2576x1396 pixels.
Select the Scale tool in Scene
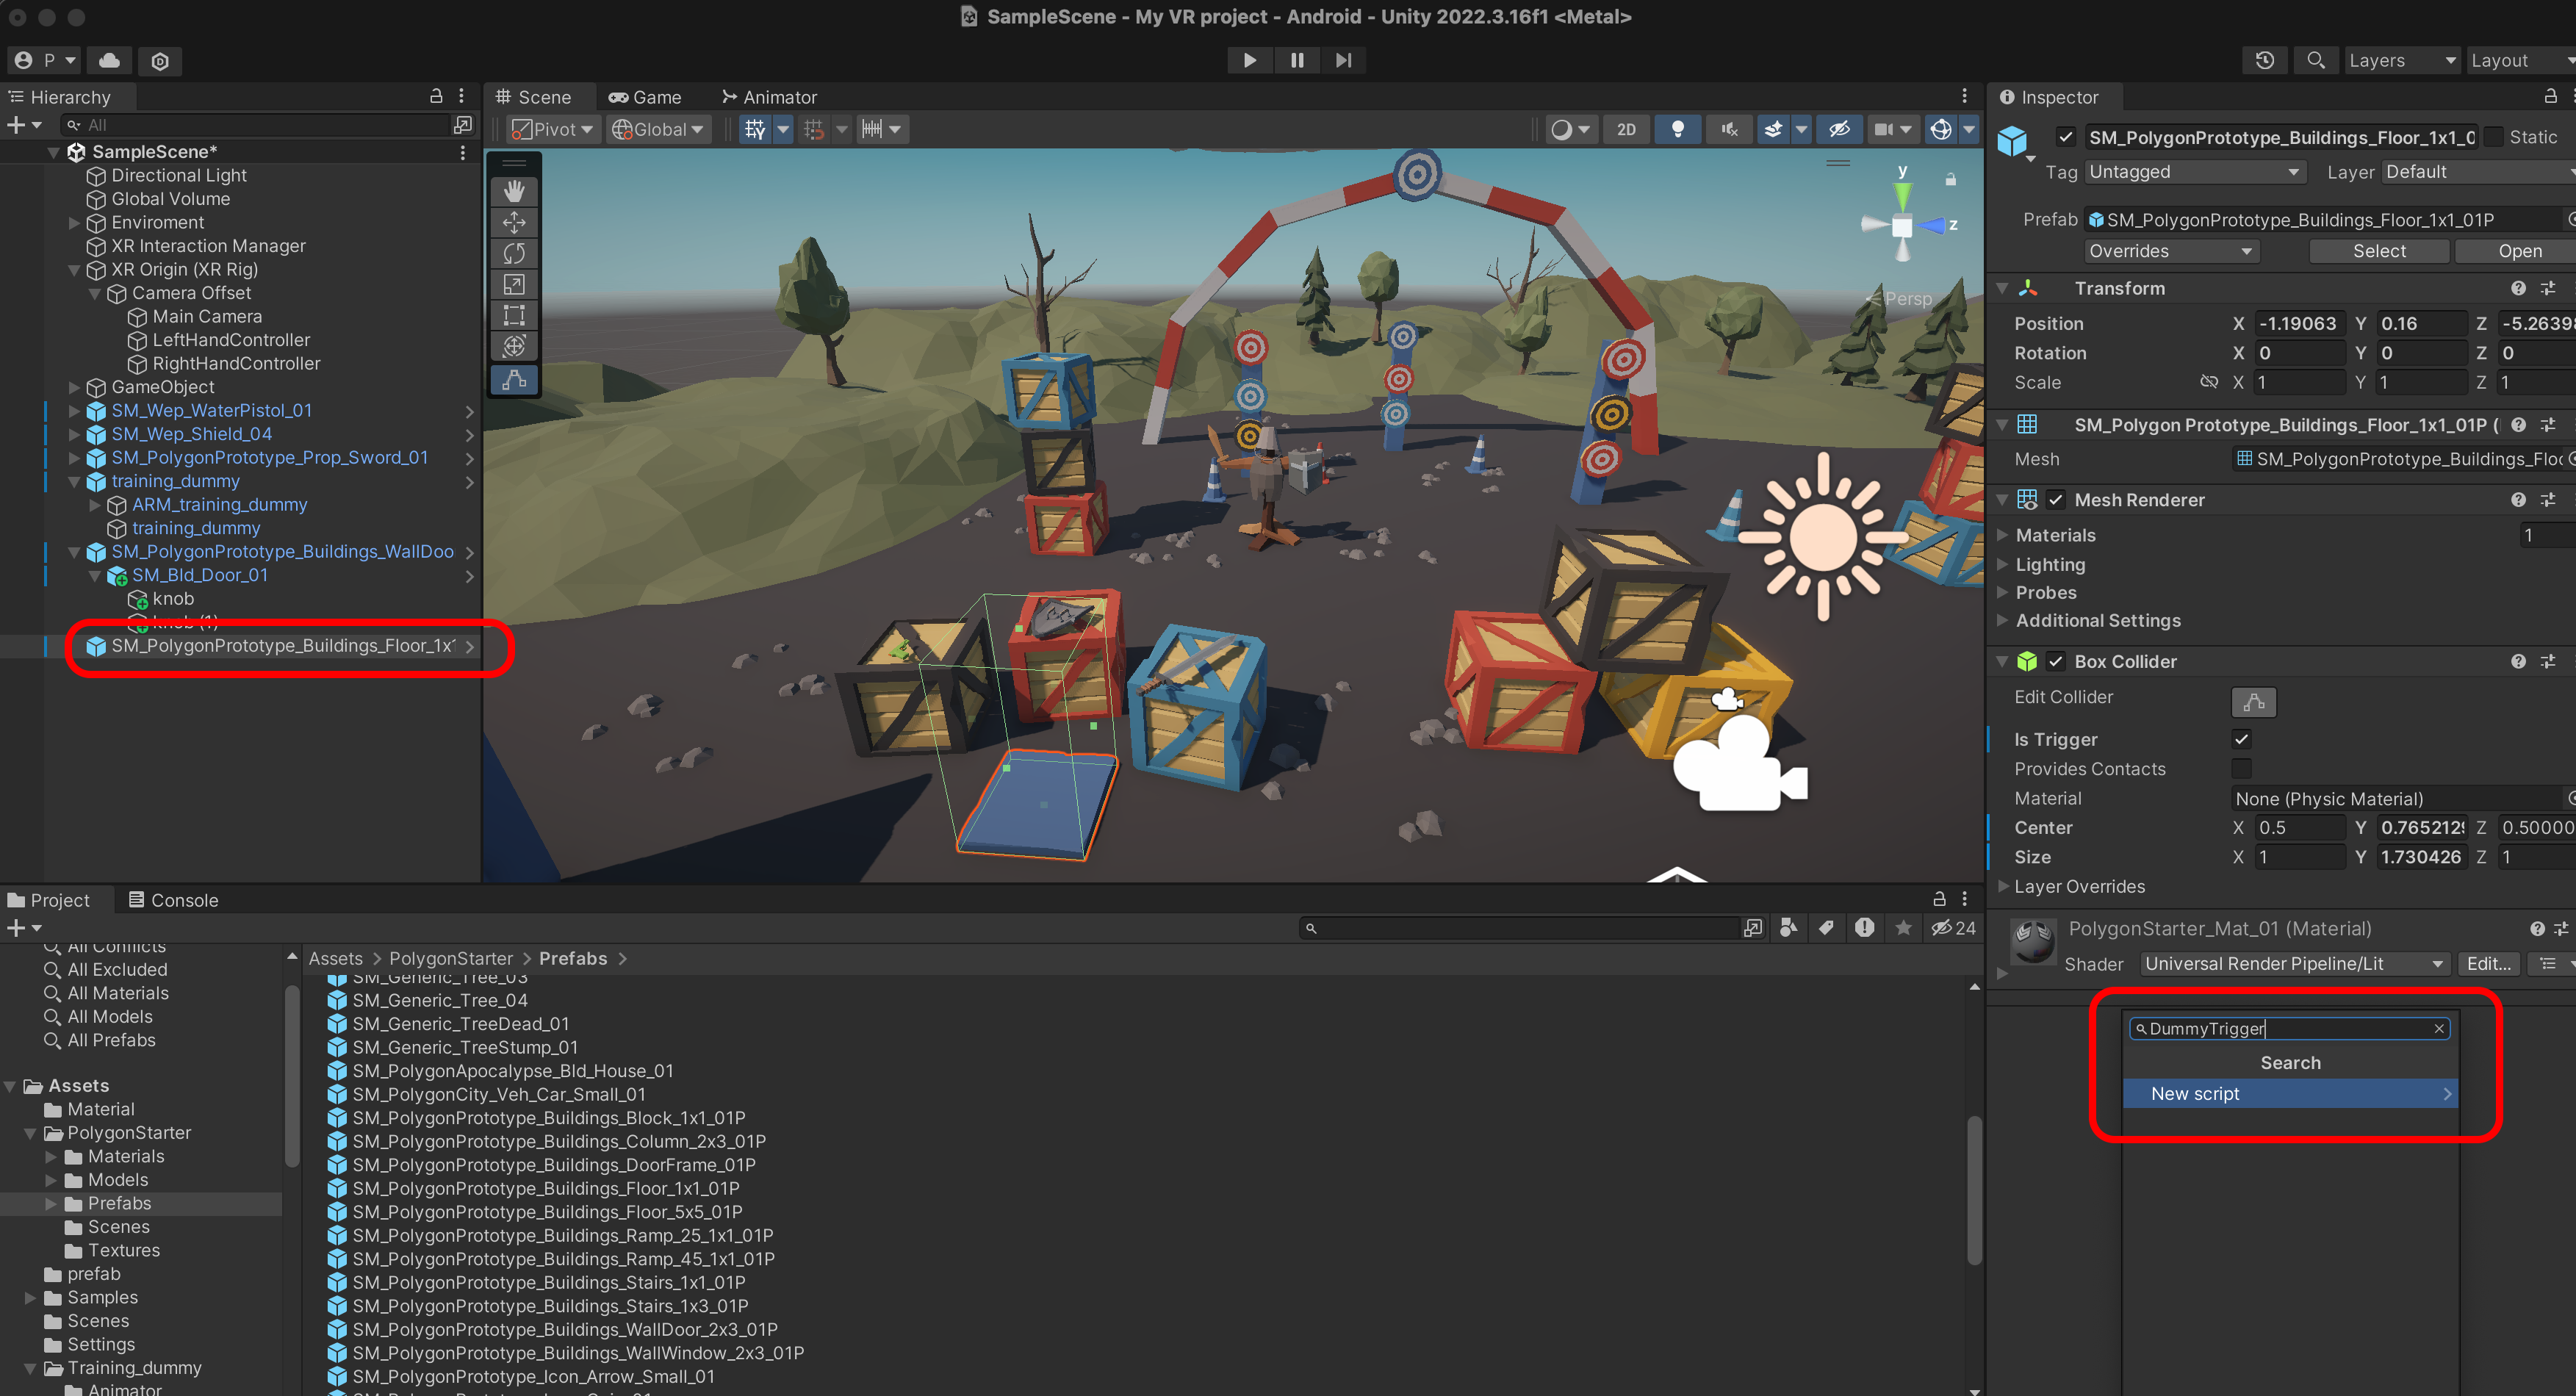point(514,284)
